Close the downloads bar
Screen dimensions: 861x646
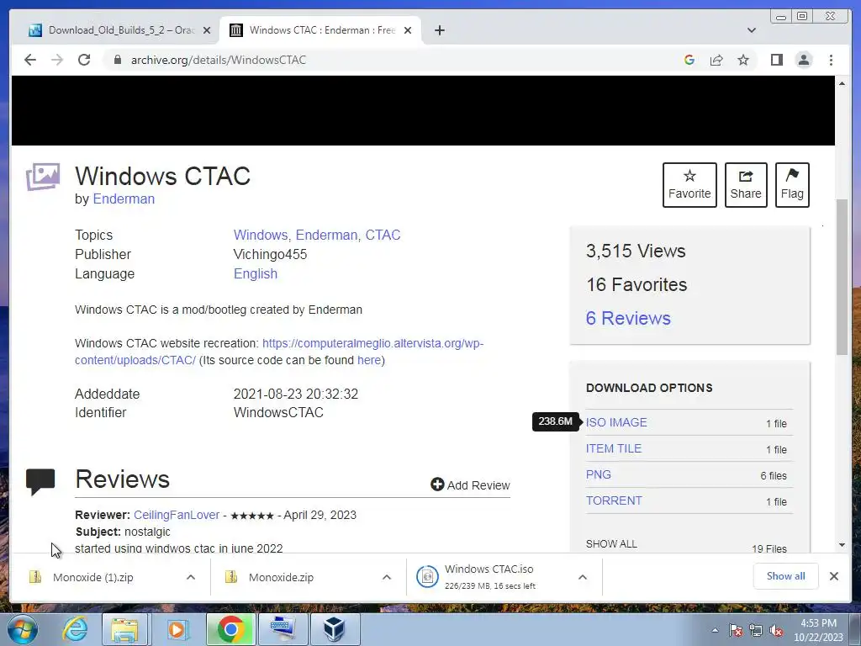pos(833,576)
